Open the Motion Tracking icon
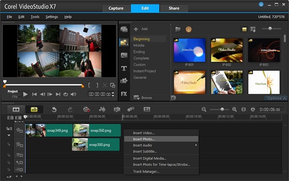Image resolution: width=289 pixels, height=181 pixels. pos(131,109)
